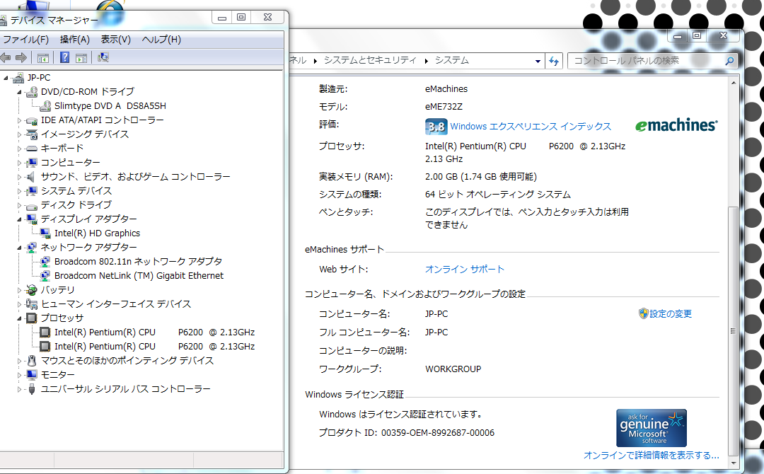Collapse the ネットワーク アダプター node

[20, 248]
